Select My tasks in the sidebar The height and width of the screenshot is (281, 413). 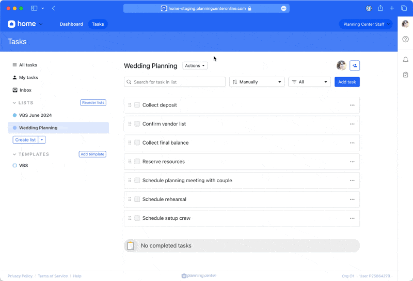point(28,78)
